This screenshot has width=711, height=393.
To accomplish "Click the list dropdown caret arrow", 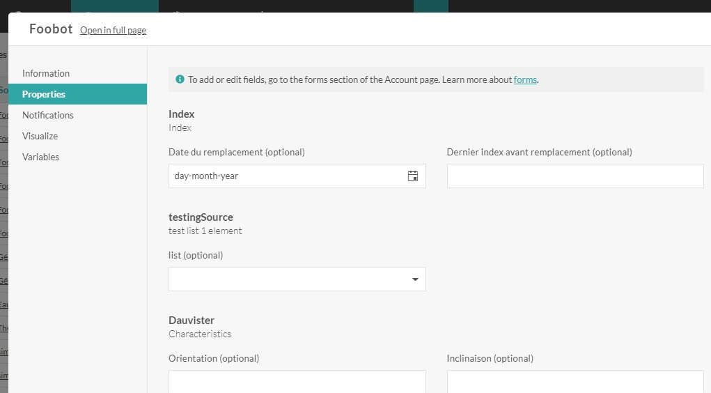I will 415,279.
